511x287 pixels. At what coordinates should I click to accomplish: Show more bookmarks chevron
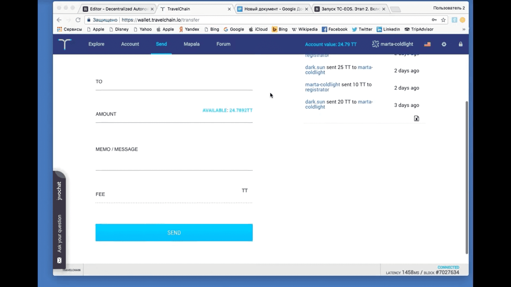click(x=464, y=29)
